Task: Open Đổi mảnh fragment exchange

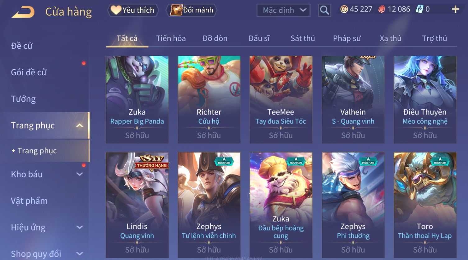Action: click(x=192, y=10)
